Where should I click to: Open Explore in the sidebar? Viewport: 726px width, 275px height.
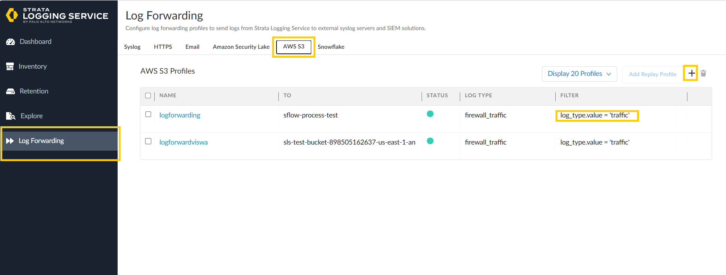[x=32, y=116]
